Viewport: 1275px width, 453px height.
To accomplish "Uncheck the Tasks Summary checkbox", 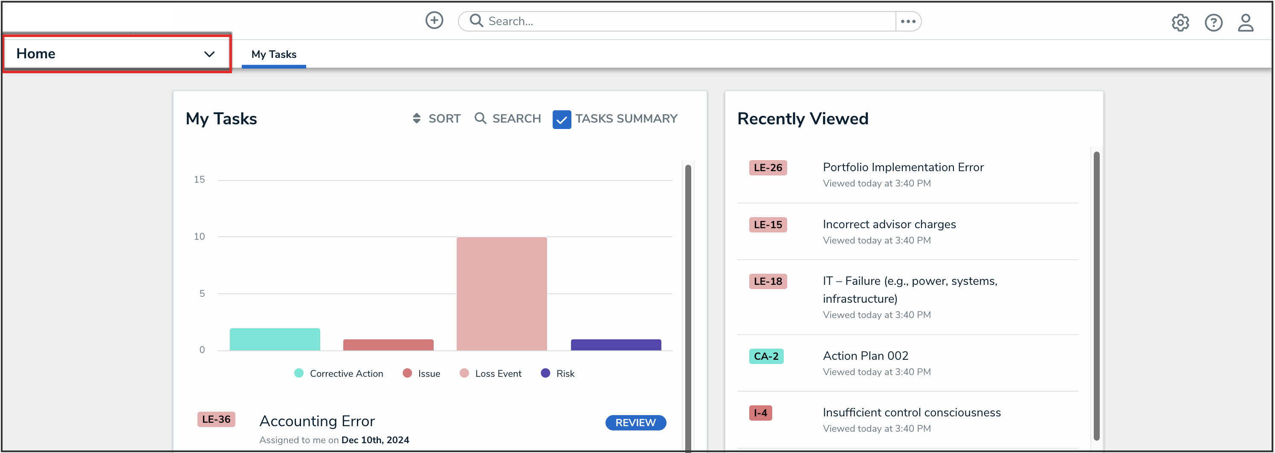I will pyautogui.click(x=561, y=120).
